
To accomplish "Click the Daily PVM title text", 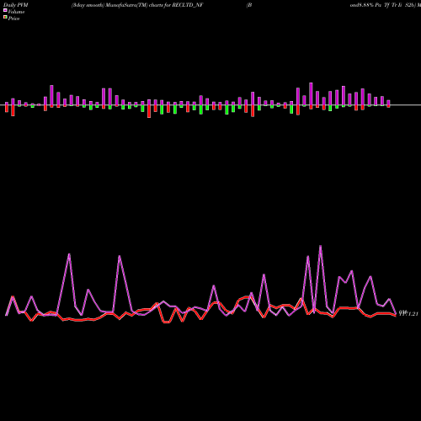I will click(16, 5).
